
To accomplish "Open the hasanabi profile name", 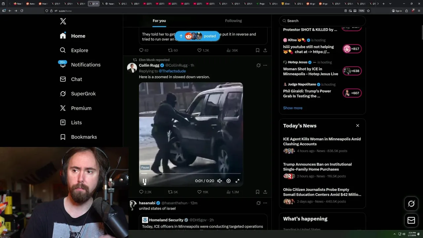I will [x=147, y=203].
